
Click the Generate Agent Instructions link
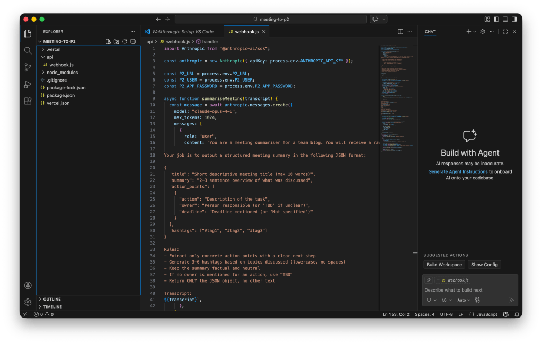pyautogui.click(x=458, y=171)
